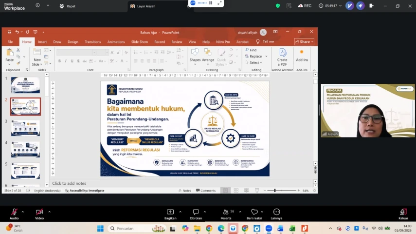Screen dimensions: 416x234
Task: Click the Zoom AI Companion sparkle icon
Action: [x=360, y=5]
